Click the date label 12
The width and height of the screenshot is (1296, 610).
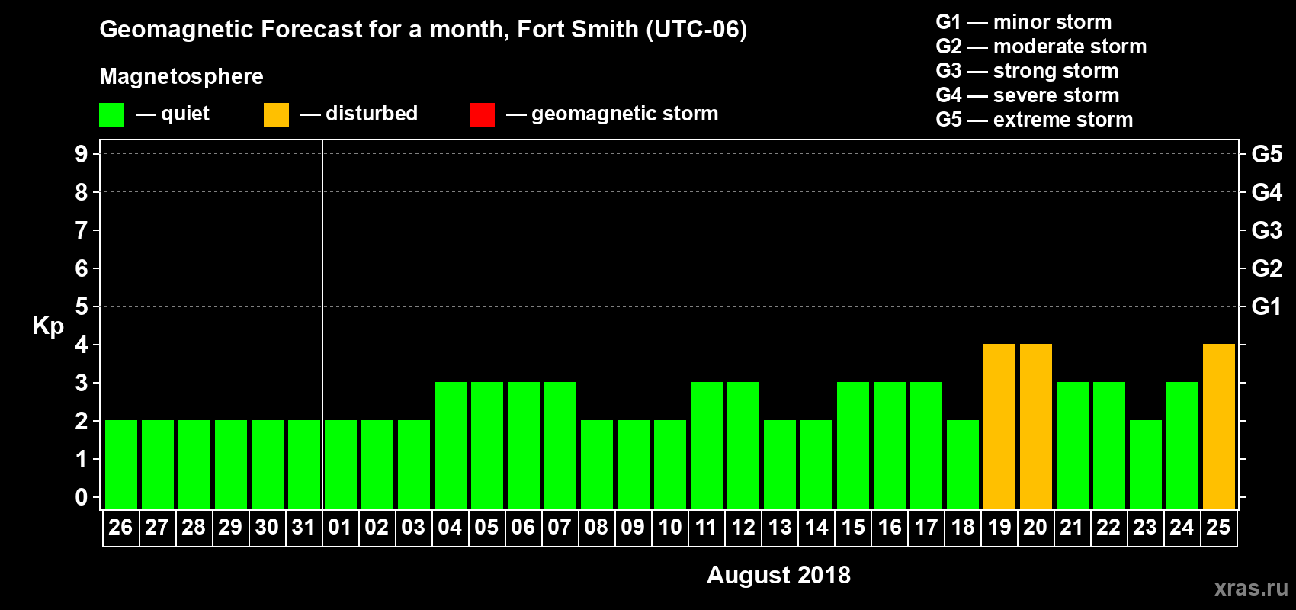[x=743, y=528]
